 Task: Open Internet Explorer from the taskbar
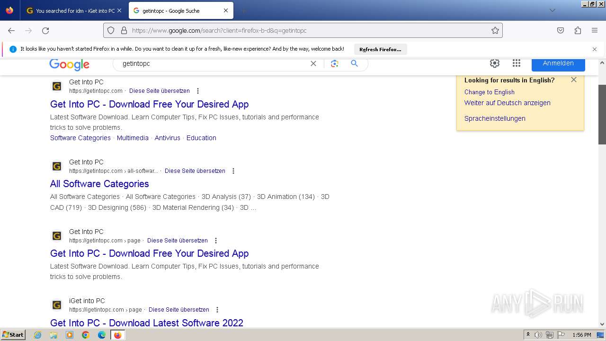[38, 335]
